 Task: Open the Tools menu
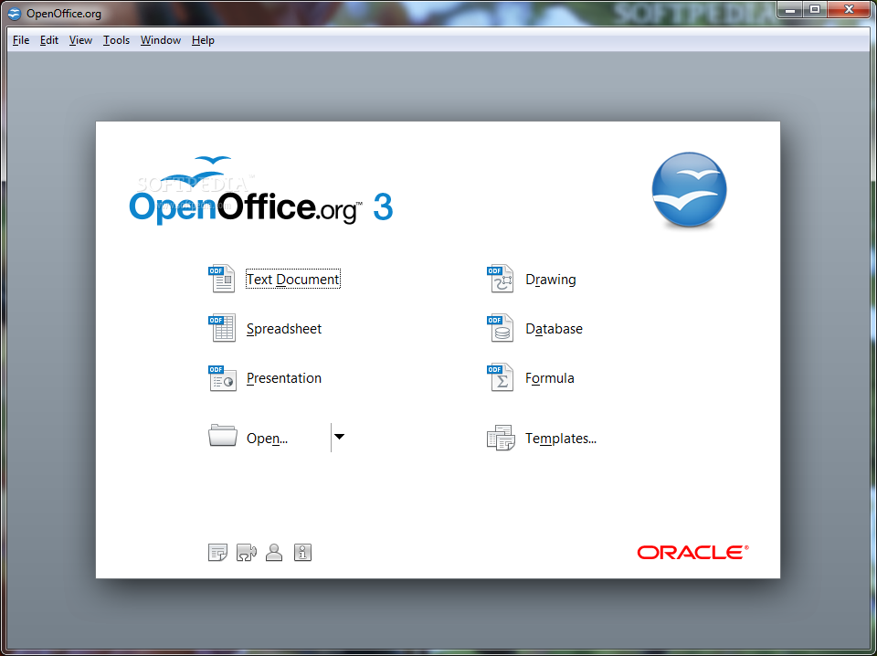click(x=116, y=40)
